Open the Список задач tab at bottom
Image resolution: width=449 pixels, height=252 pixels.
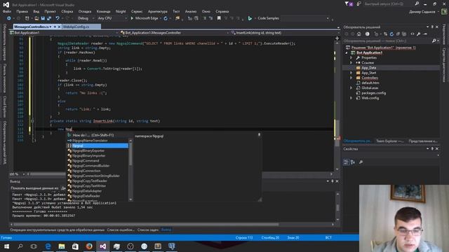pos(148,230)
